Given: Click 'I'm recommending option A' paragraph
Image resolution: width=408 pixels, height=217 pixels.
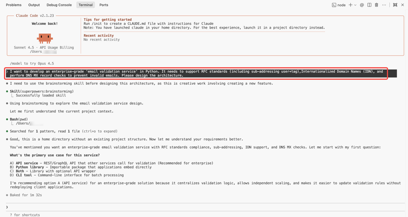Looking at the screenshot, I should tap(205, 185).
